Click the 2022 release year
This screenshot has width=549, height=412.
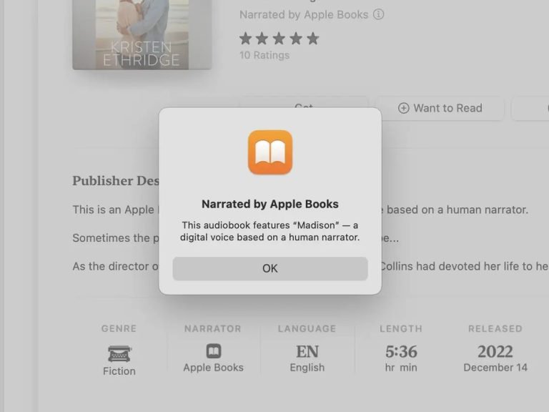click(x=495, y=352)
